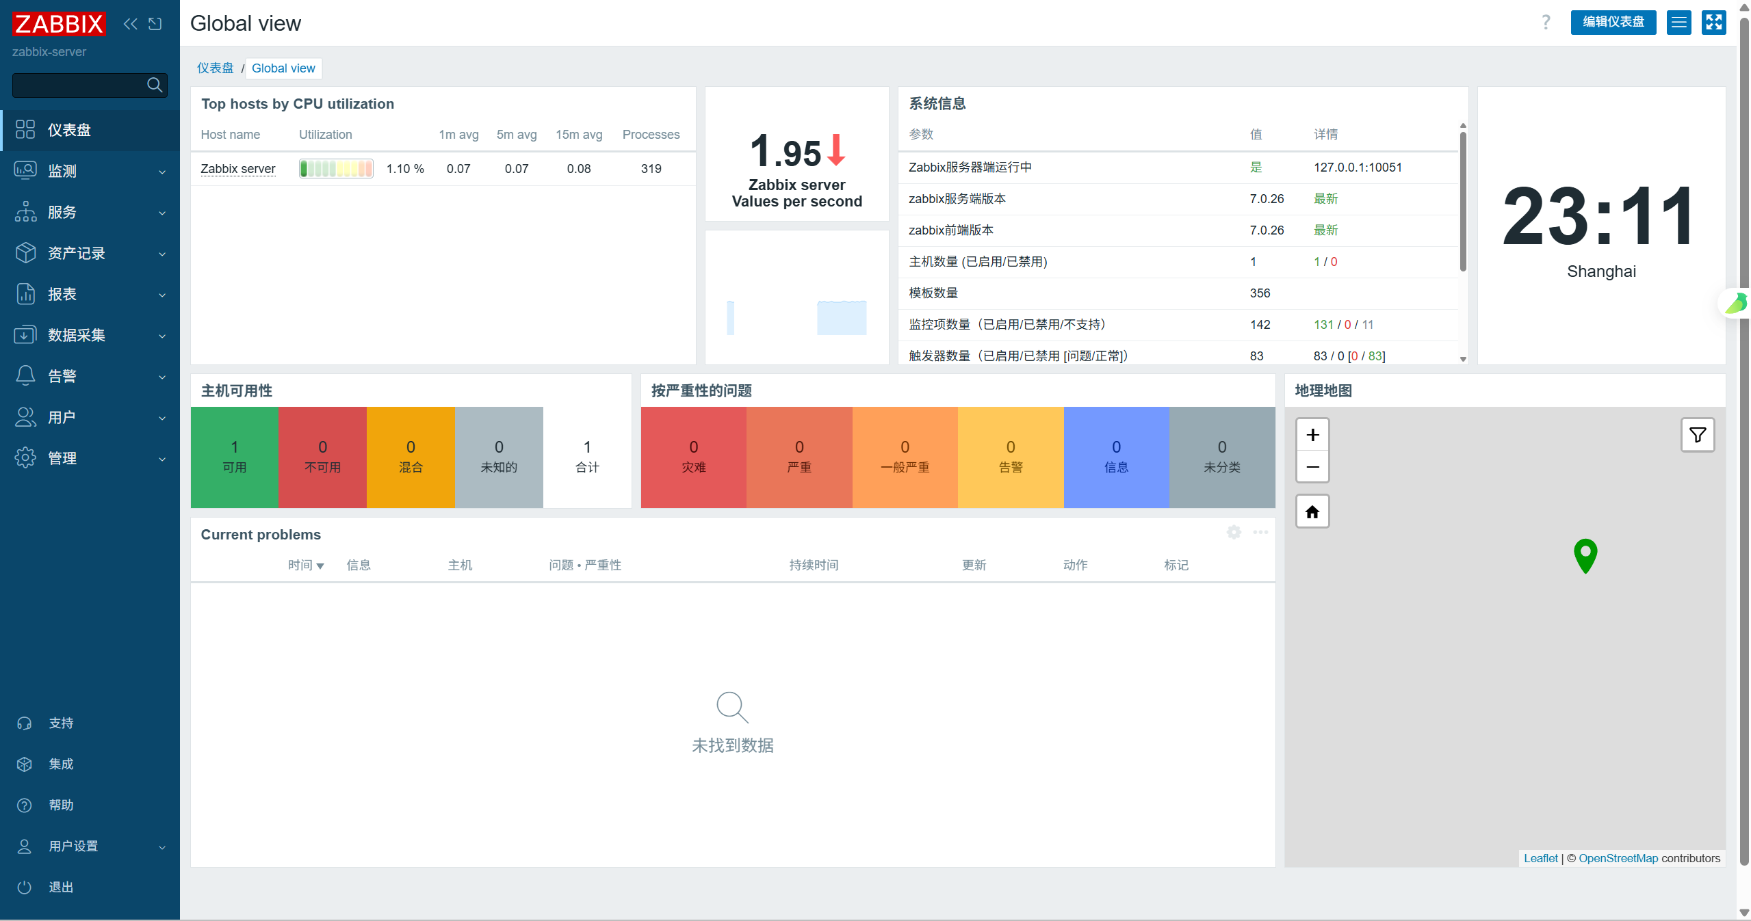This screenshot has width=1751, height=921.
Task: Expand the 告警 menu chevron
Action: (x=162, y=377)
